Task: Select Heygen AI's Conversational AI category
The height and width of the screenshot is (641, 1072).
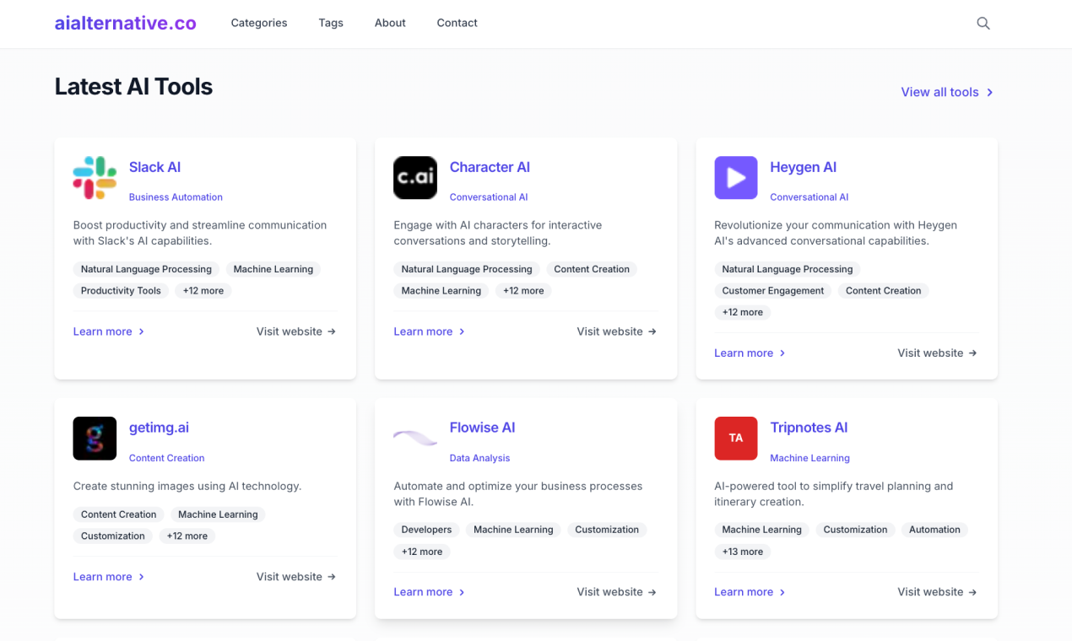Action: click(809, 197)
